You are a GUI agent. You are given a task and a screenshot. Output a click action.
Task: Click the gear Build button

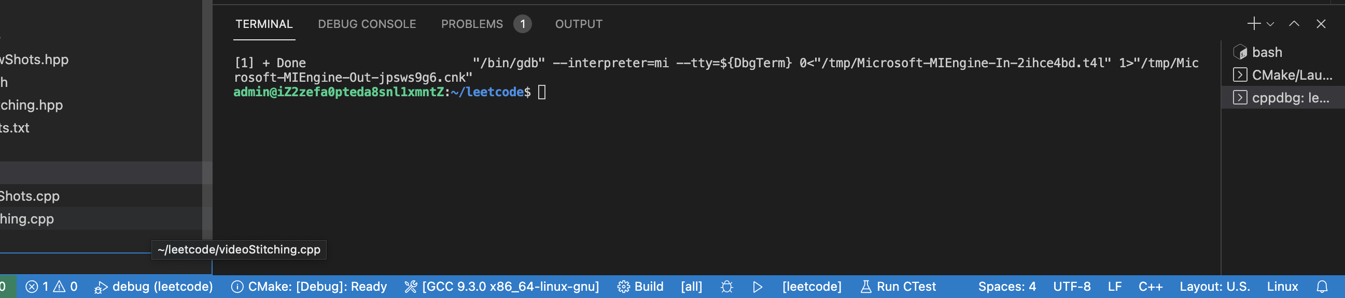tap(640, 287)
